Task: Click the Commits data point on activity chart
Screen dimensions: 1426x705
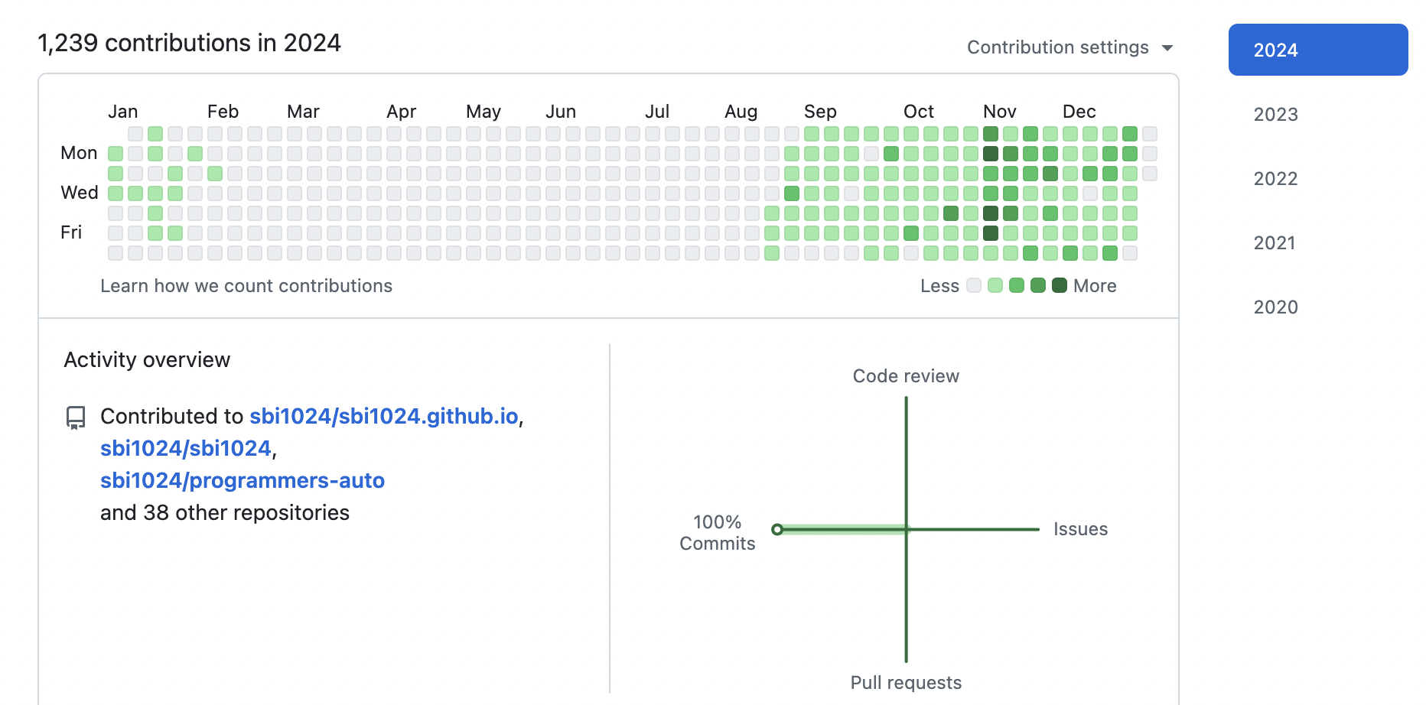Action: [x=777, y=529]
